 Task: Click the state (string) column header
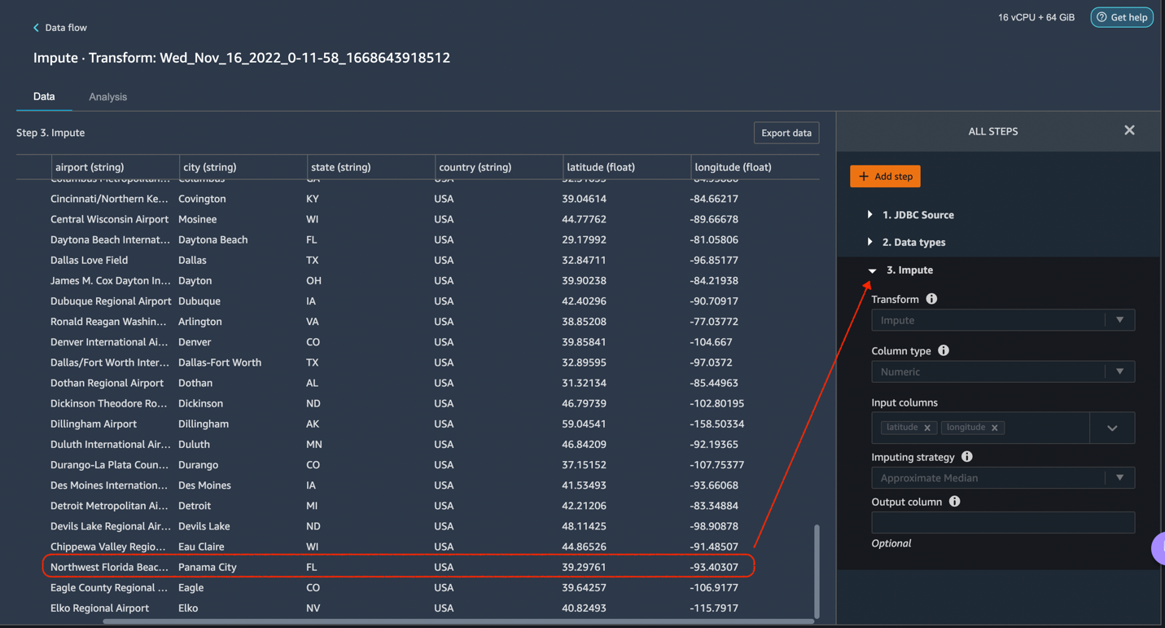[x=340, y=167]
